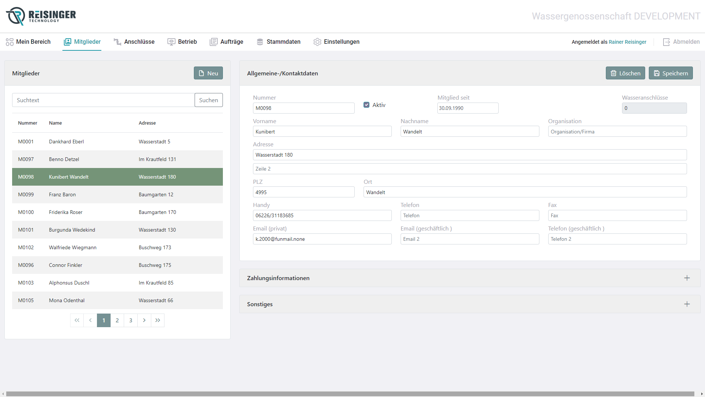The width and height of the screenshot is (705, 397).
Task: Click the Fax input field
Action: [617, 215]
